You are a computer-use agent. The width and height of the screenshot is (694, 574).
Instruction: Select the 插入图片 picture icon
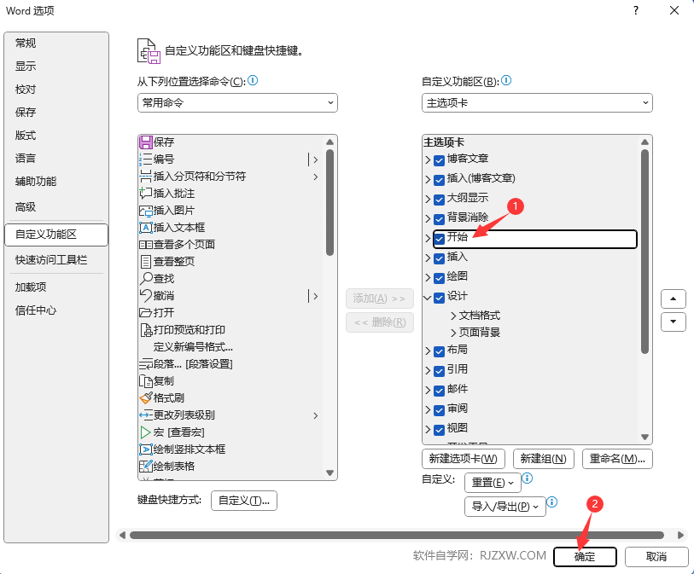click(x=146, y=211)
